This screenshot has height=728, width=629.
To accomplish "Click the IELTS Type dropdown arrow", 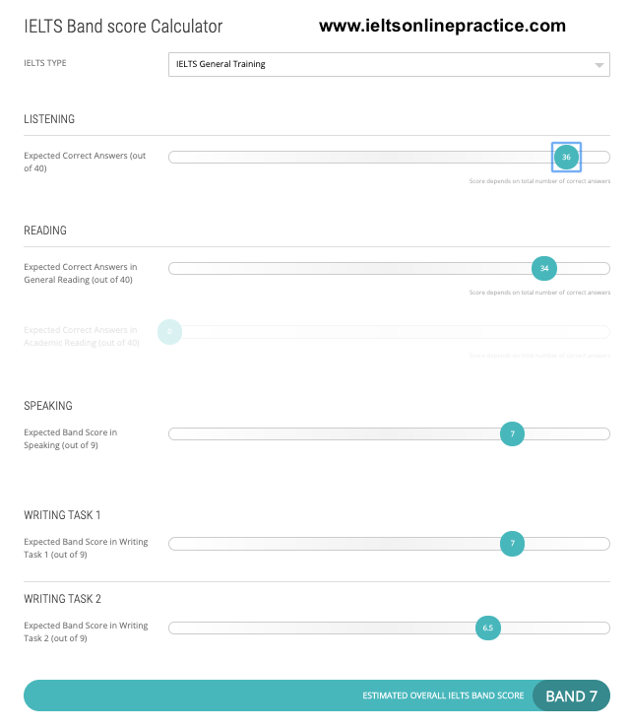I will pyautogui.click(x=599, y=66).
